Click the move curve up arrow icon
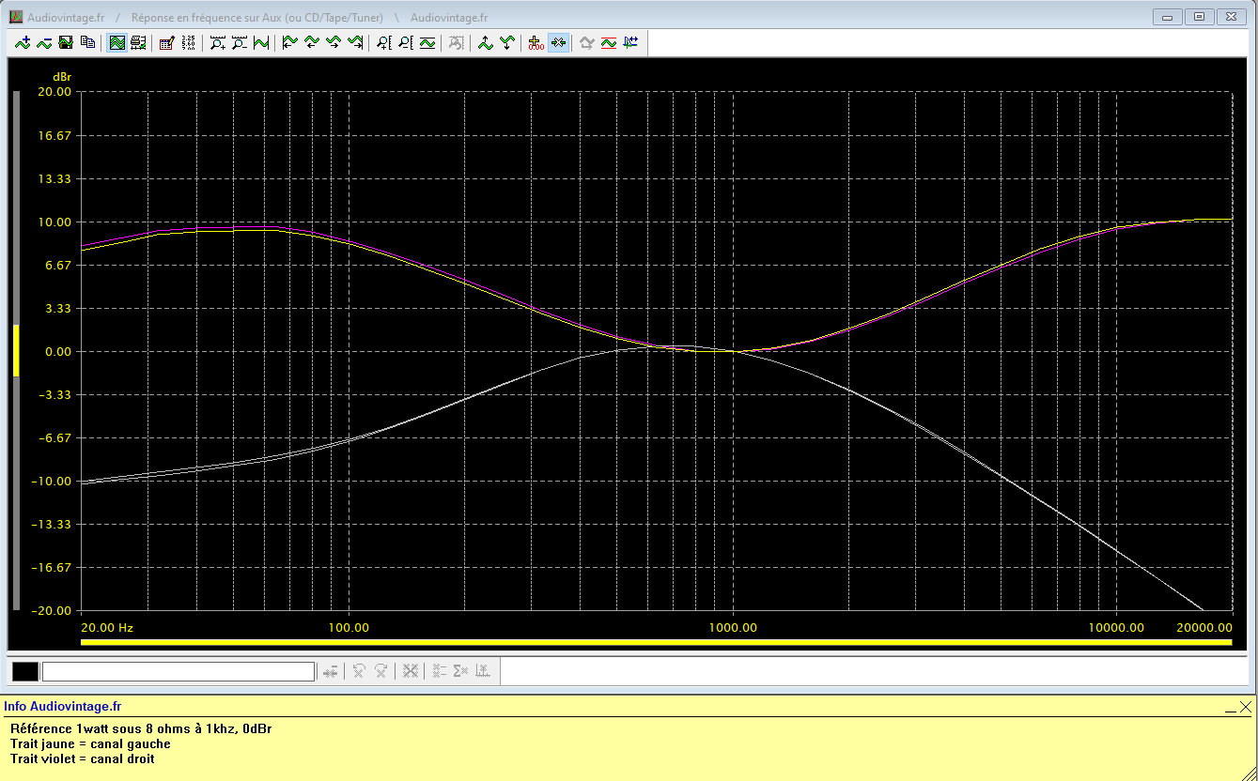The height and width of the screenshot is (781, 1258). pyautogui.click(x=485, y=42)
